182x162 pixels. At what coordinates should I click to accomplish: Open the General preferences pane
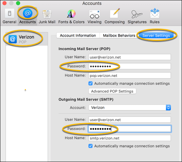pyautogui.click(x=10, y=16)
